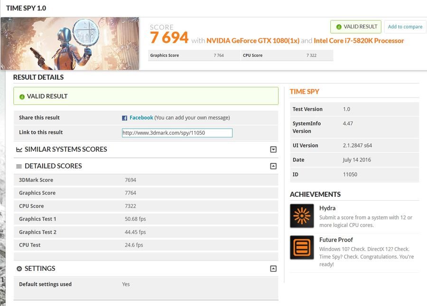427x306 pixels.
Task: Click the Graphics Score 7 764 summary cell
Action: (194, 55)
